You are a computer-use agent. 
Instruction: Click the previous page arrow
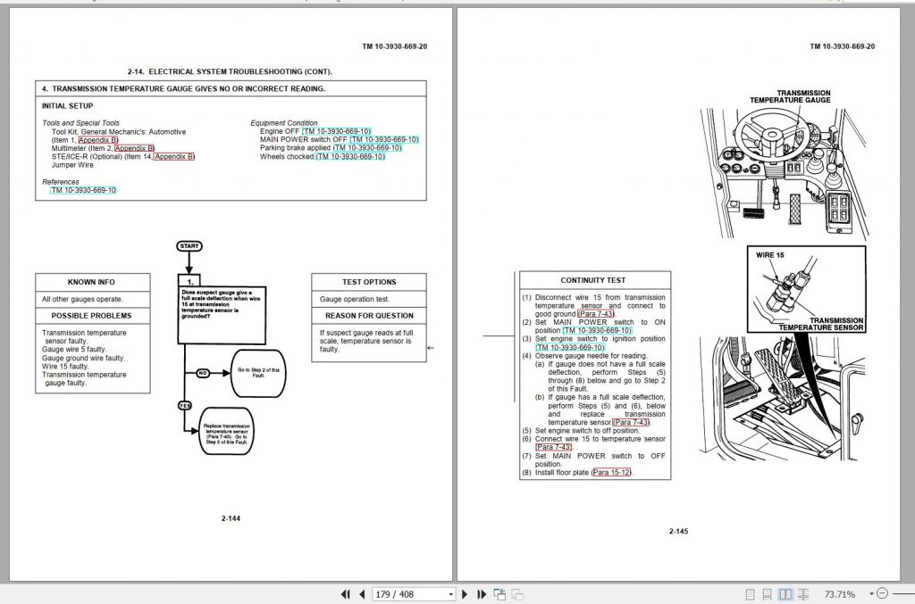pyautogui.click(x=362, y=594)
